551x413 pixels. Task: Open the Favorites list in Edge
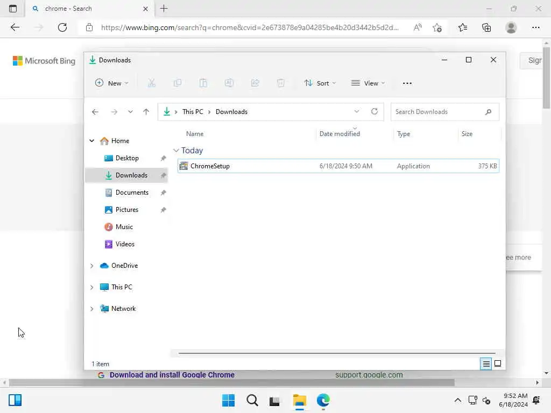[462, 27]
